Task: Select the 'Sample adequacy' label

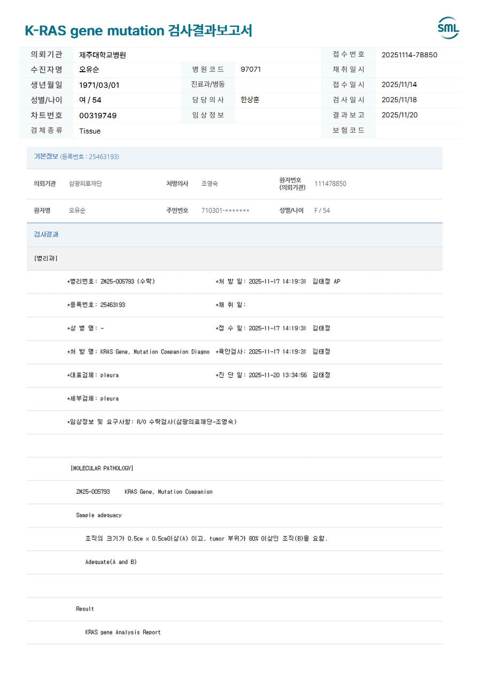Action: (x=99, y=516)
